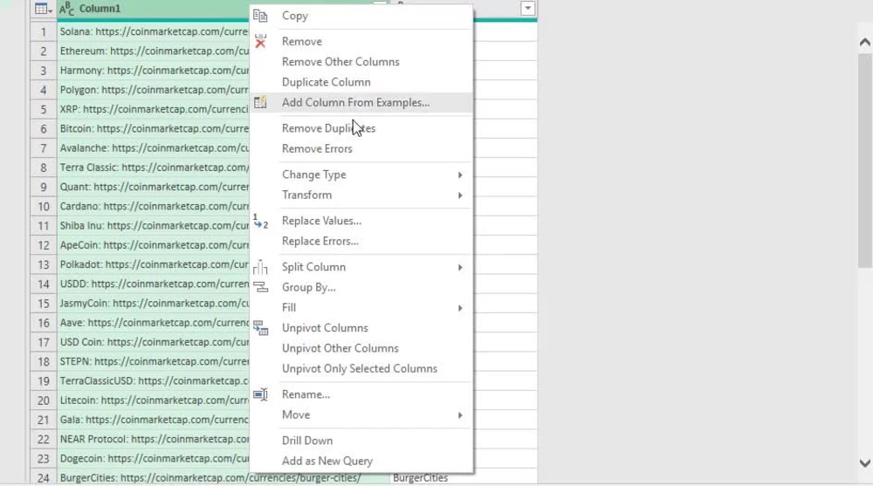Select row number 24 header
Image resolution: width=873 pixels, height=486 pixels.
44,477
